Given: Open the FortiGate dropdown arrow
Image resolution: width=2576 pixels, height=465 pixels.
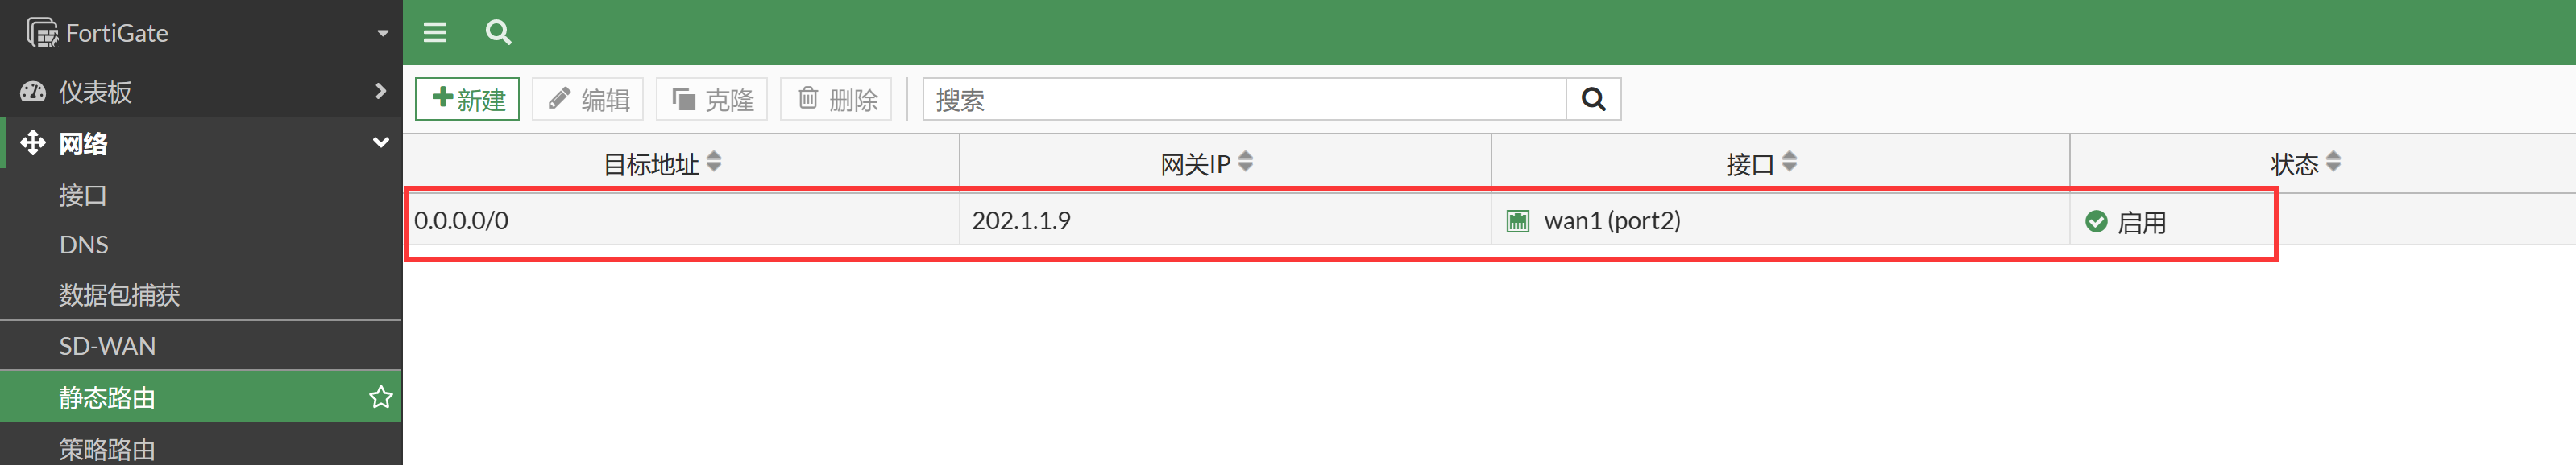Looking at the screenshot, I should pyautogui.click(x=382, y=33).
